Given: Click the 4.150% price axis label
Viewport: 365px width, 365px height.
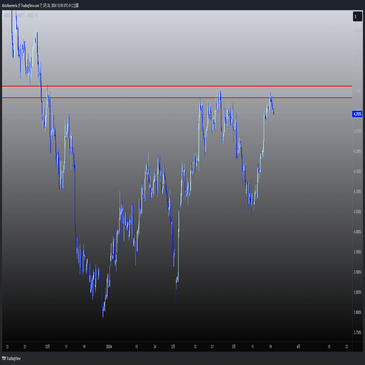Looking at the screenshot, I should 357,172.
